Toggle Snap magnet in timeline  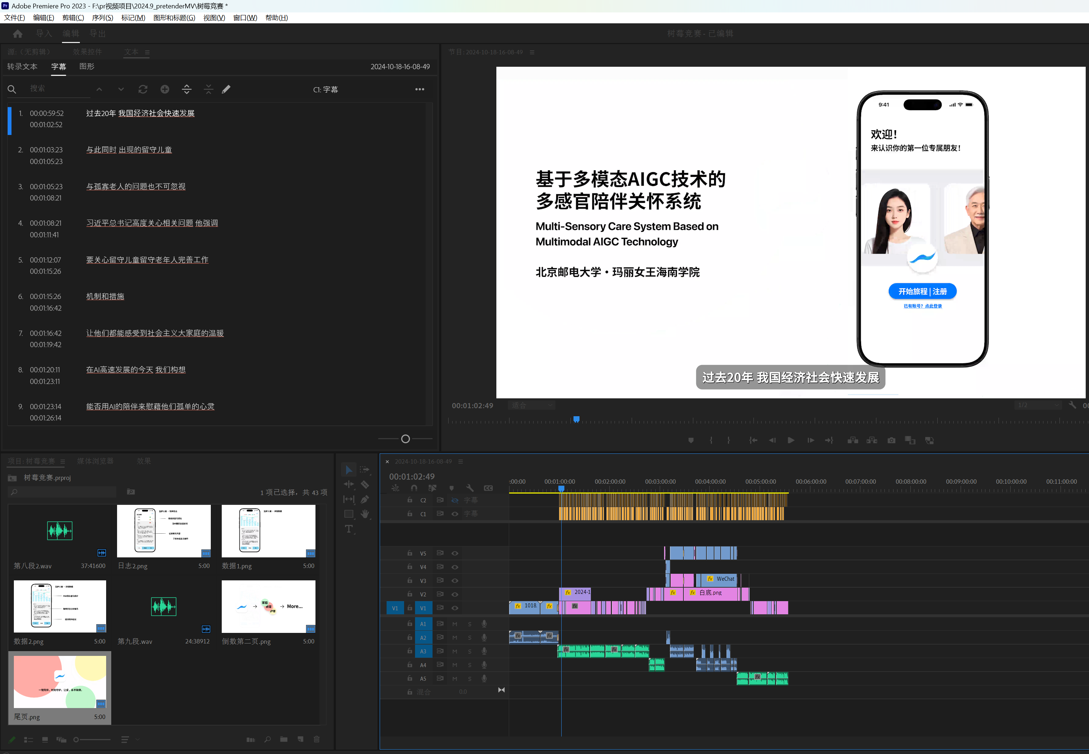(x=414, y=488)
